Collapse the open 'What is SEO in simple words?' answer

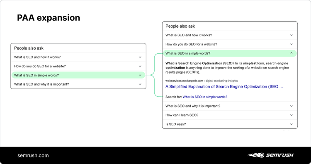click(x=230, y=53)
